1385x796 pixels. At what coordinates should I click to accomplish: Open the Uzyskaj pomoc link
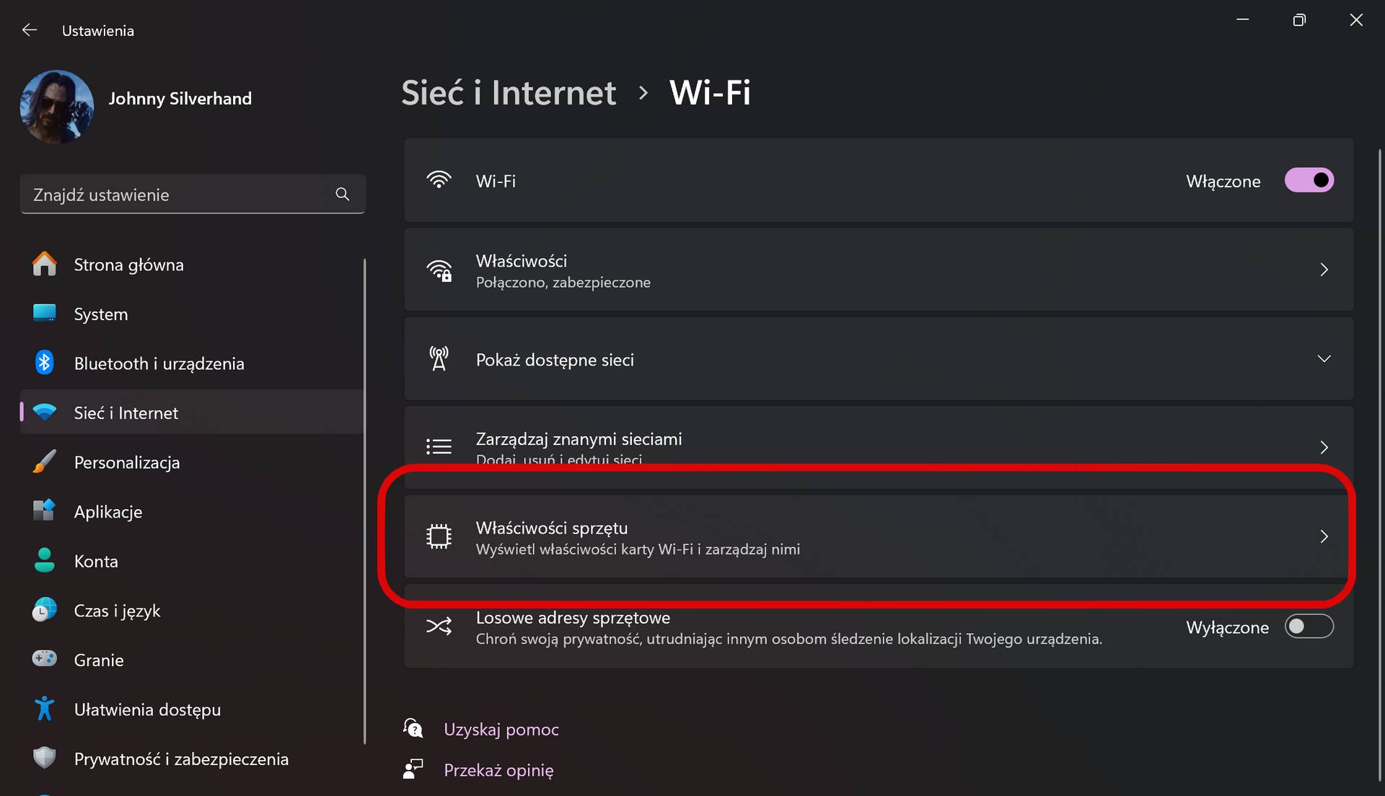click(x=501, y=729)
